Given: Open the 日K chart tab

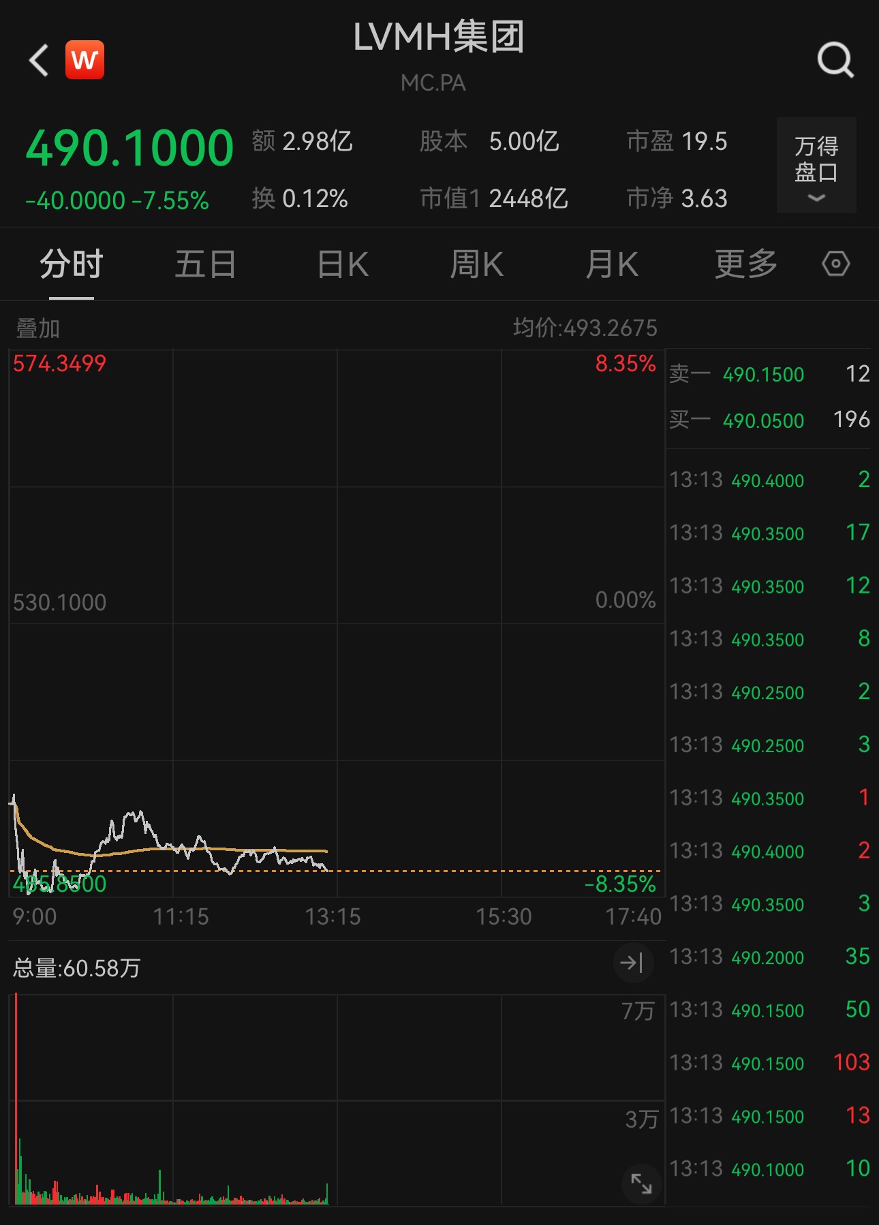Looking at the screenshot, I should tap(343, 264).
